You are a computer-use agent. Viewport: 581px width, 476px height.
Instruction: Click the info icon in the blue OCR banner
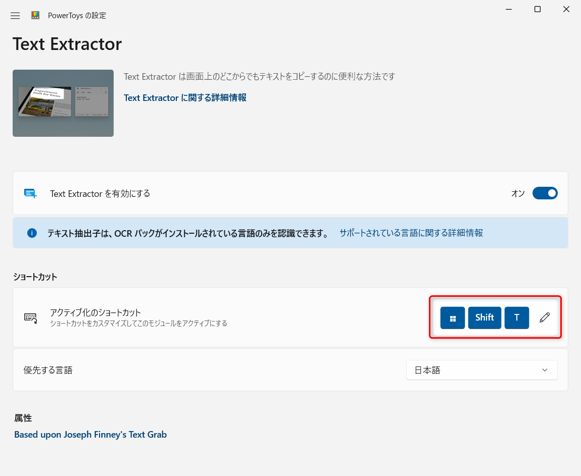pyautogui.click(x=32, y=233)
